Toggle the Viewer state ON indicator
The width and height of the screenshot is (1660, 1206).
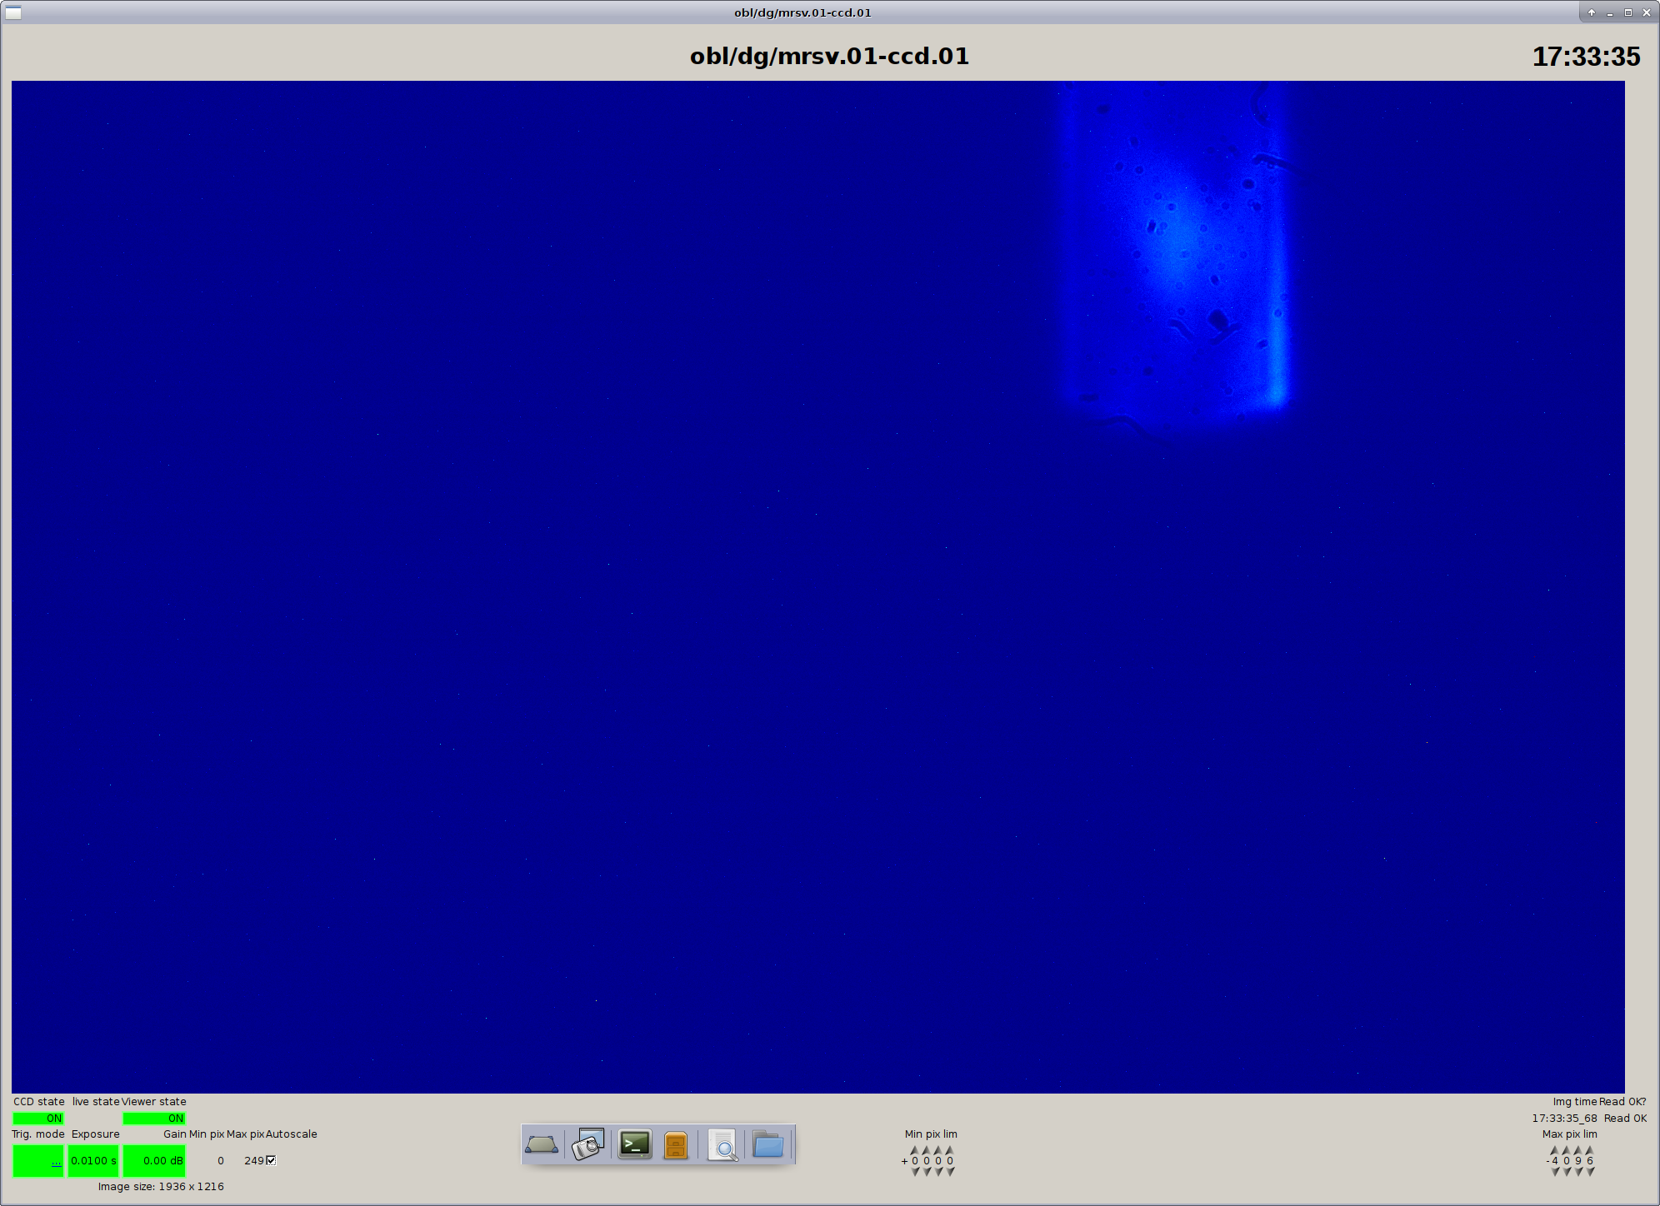click(x=154, y=1119)
